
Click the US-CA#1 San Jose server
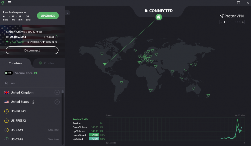pos(31,130)
